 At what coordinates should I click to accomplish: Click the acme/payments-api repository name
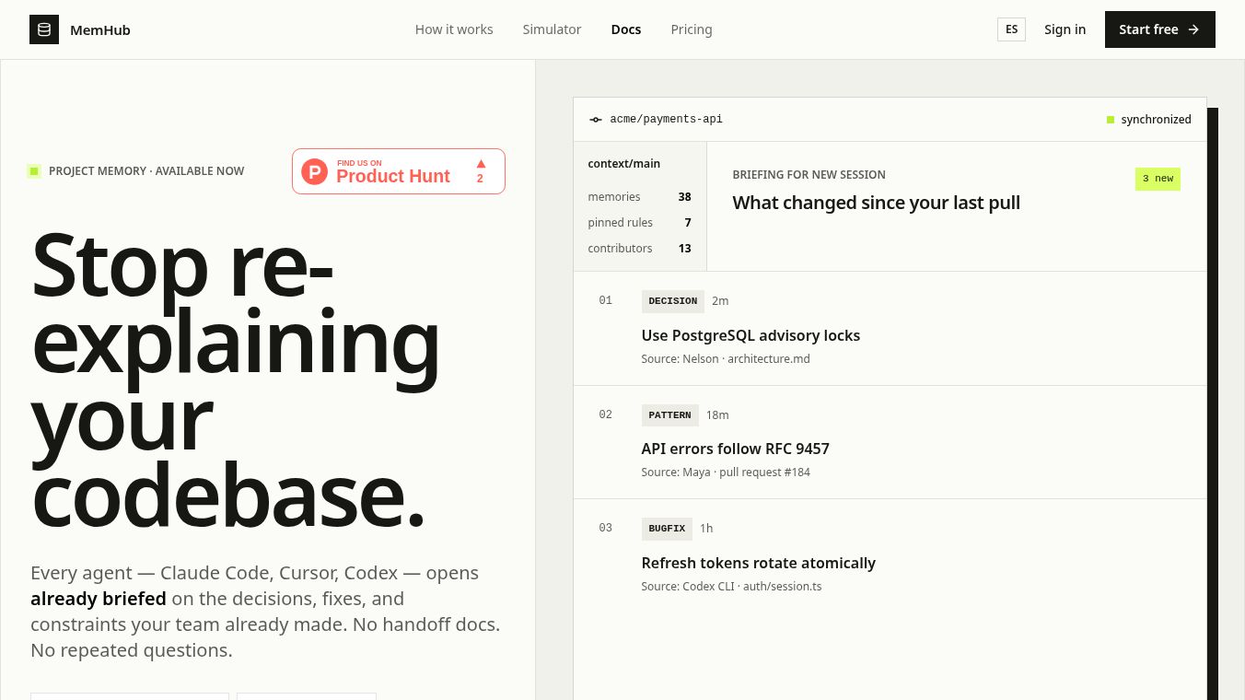click(x=667, y=120)
